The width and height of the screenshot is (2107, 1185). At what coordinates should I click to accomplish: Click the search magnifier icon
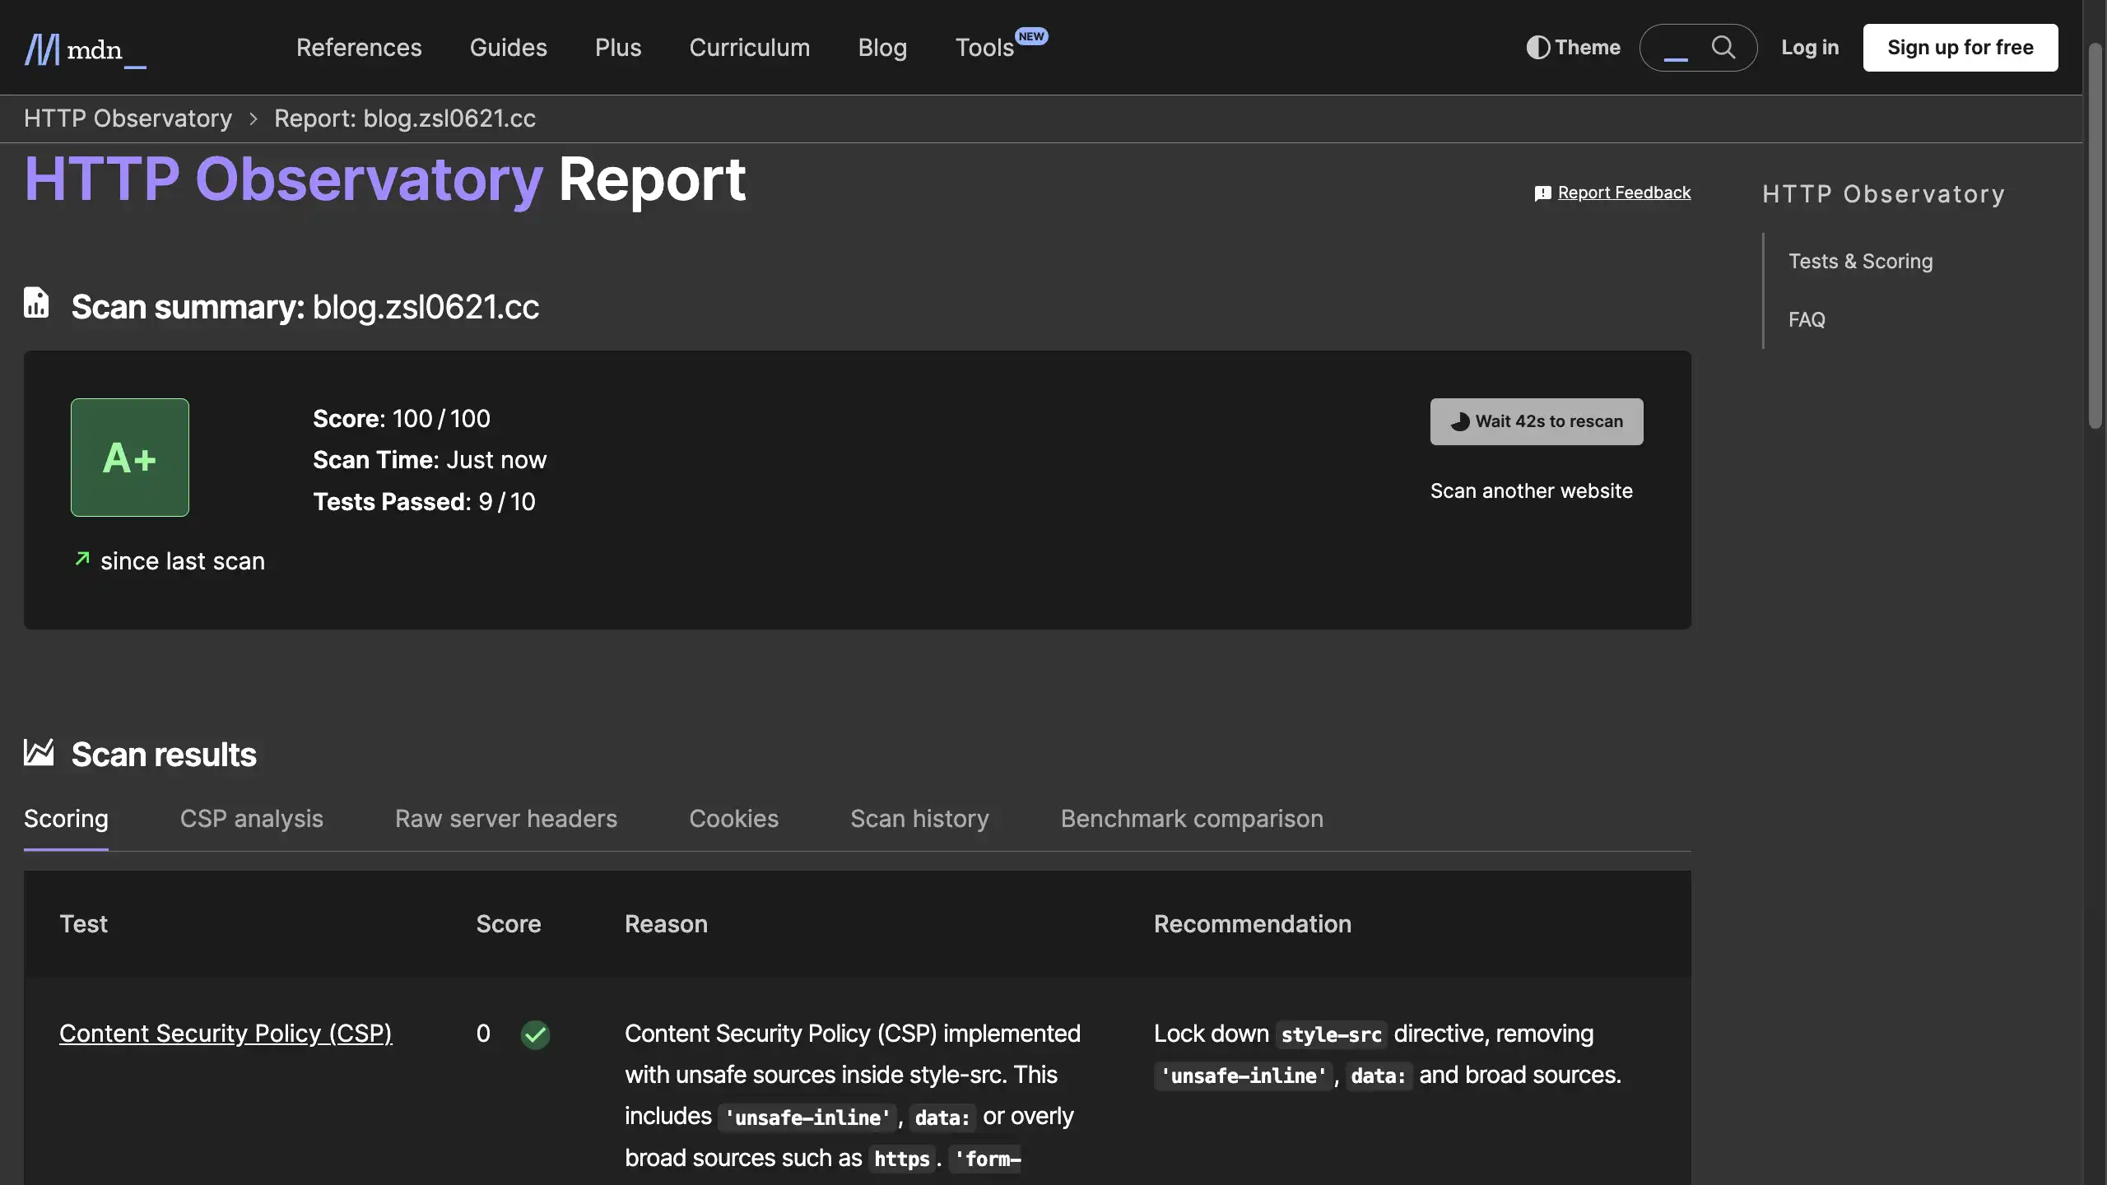(1723, 48)
